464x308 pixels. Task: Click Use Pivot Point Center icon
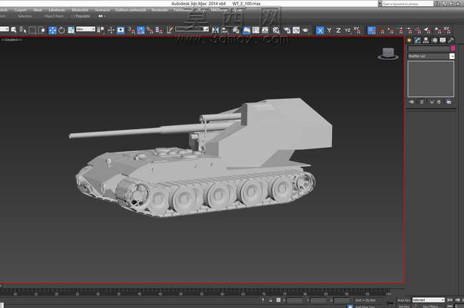101,30
